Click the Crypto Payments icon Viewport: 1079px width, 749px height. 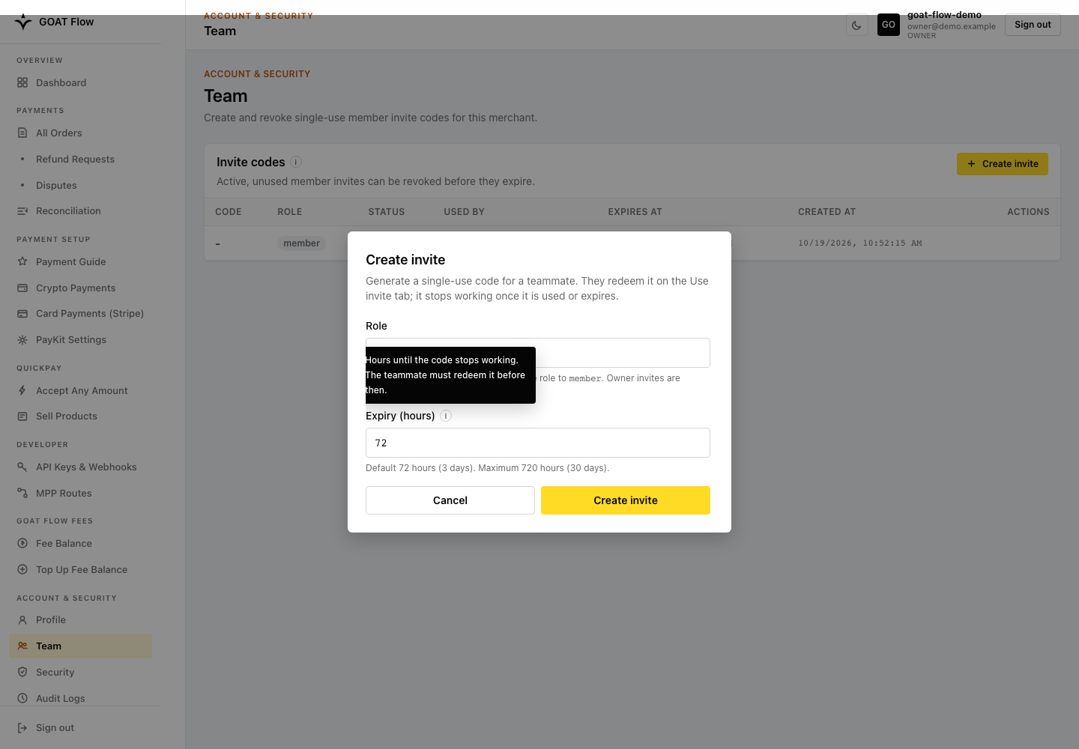click(22, 288)
